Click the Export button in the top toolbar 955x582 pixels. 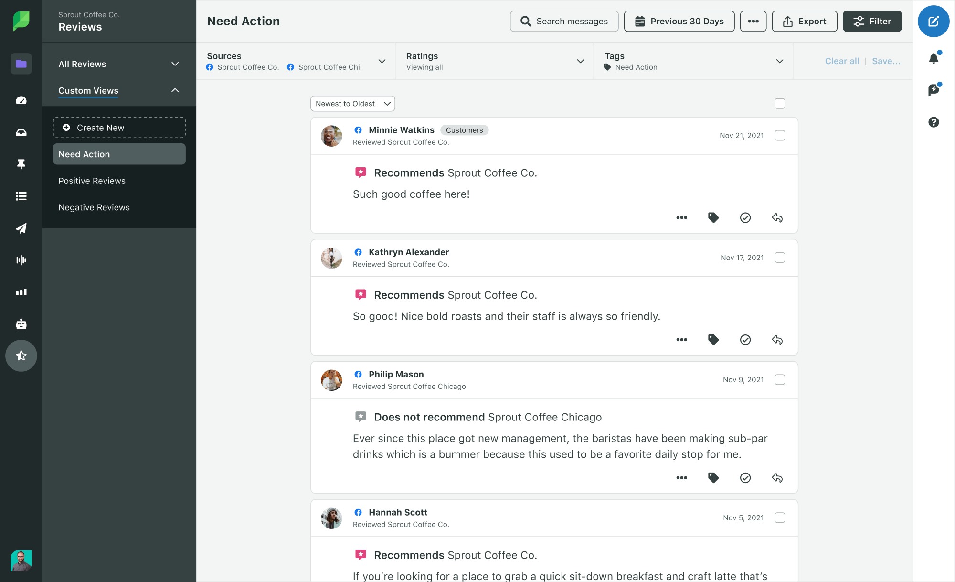pos(803,21)
